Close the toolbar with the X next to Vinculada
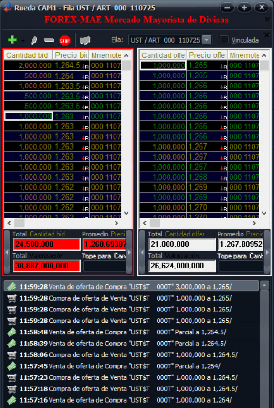274x408 pixels. tap(267, 35)
